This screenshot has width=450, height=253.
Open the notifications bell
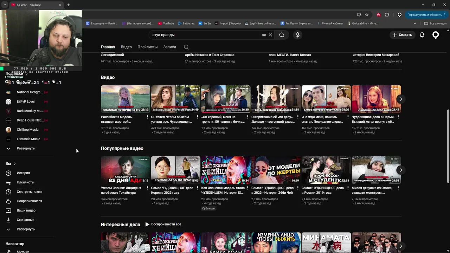[422, 35]
